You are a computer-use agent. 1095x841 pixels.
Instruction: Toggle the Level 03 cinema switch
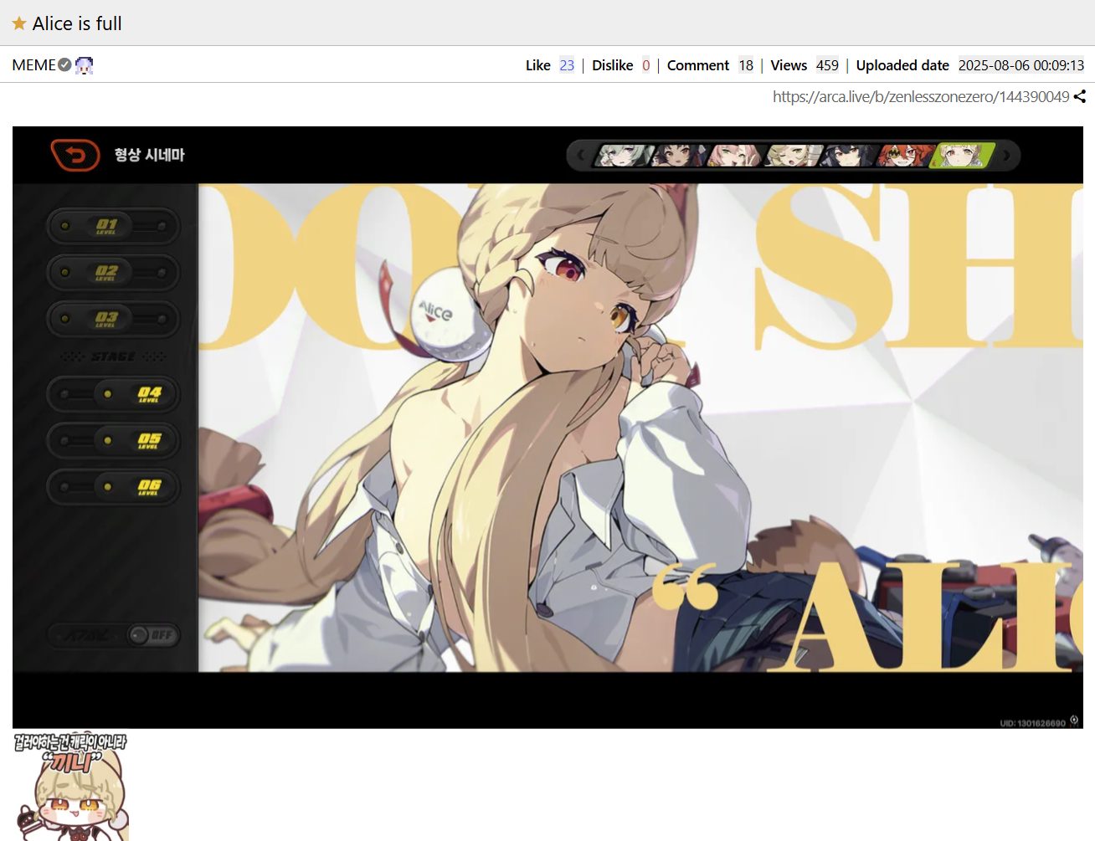(113, 319)
